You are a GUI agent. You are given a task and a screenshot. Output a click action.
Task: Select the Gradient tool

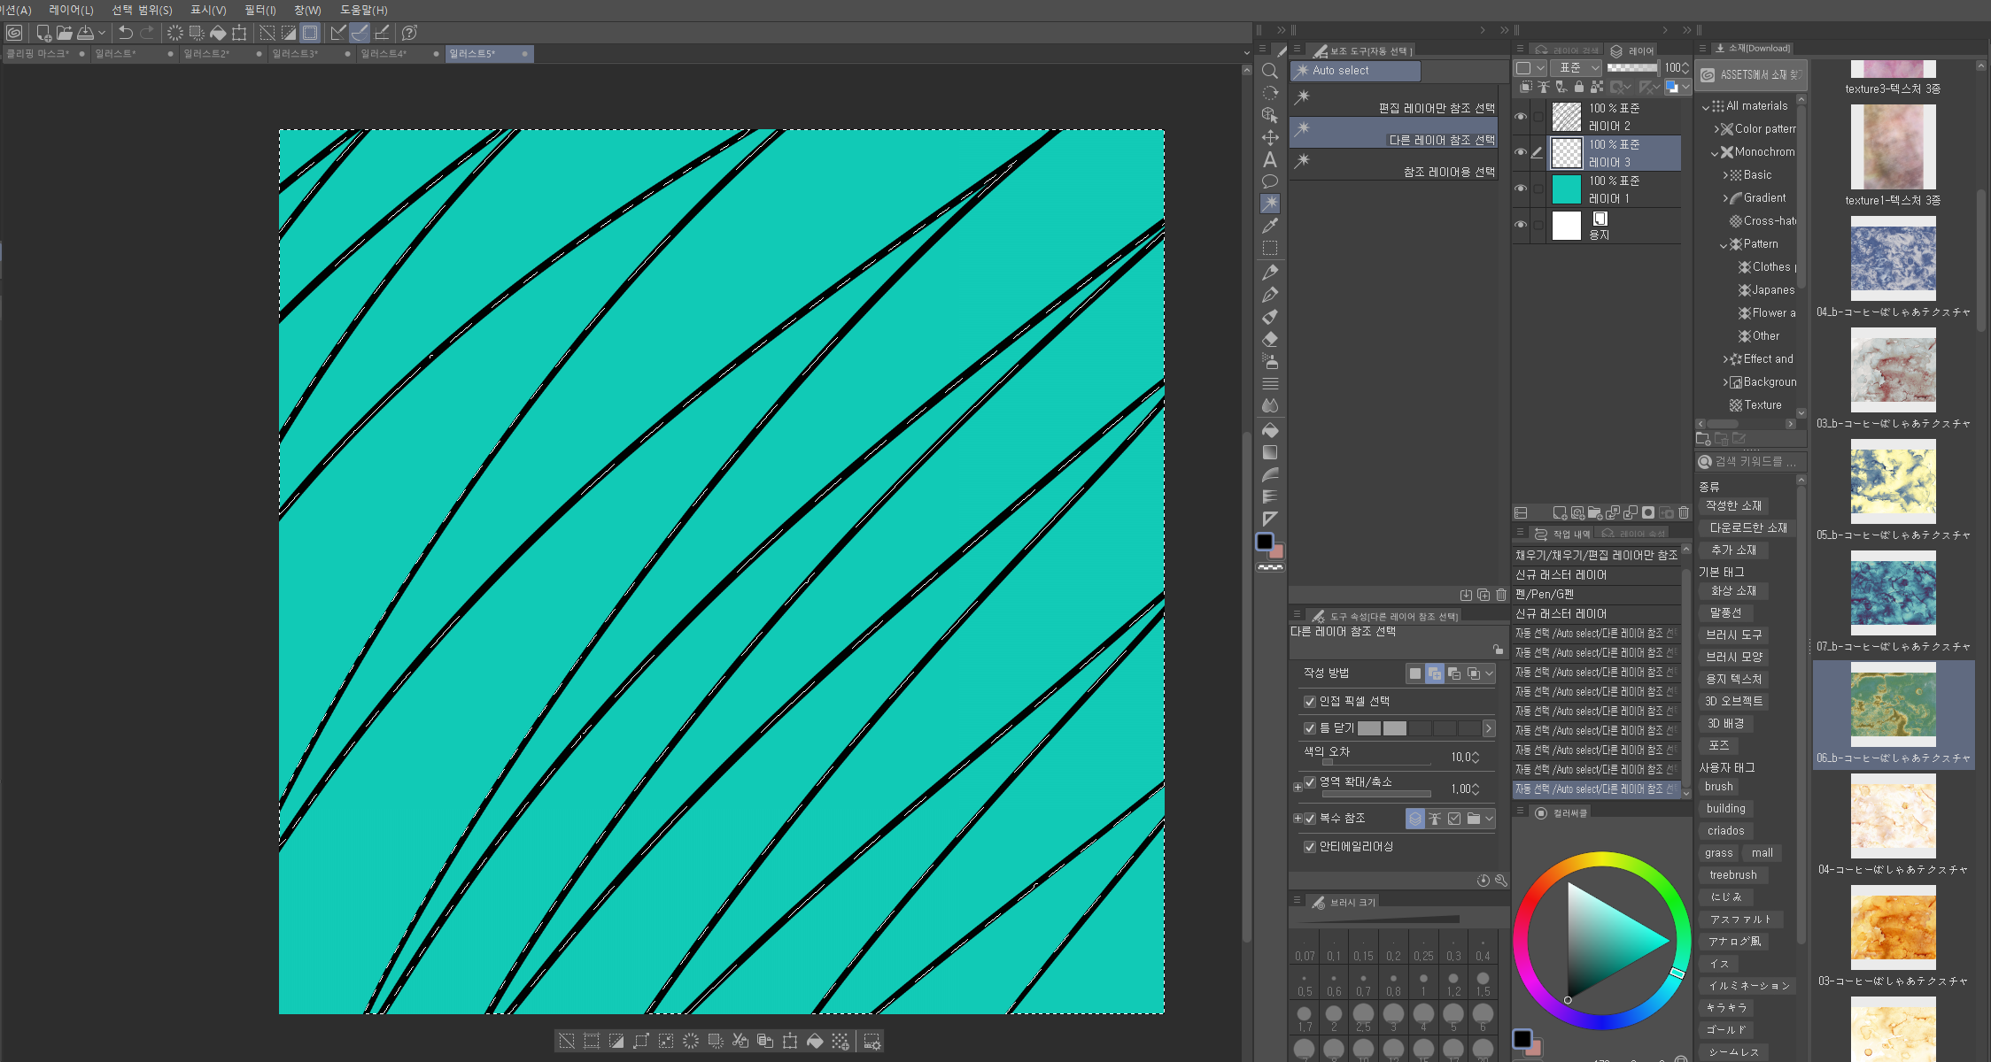pos(1269,452)
